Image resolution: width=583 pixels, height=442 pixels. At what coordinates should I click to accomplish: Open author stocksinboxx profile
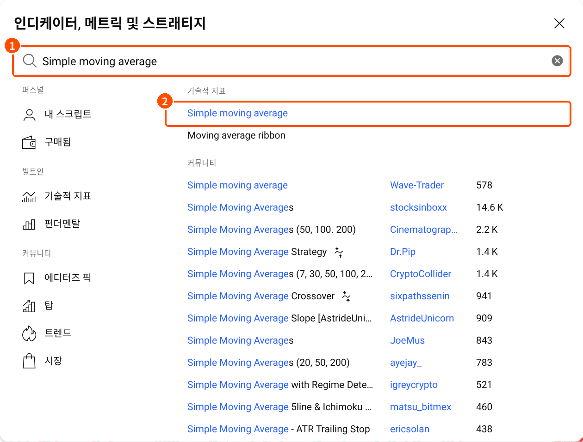418,207
